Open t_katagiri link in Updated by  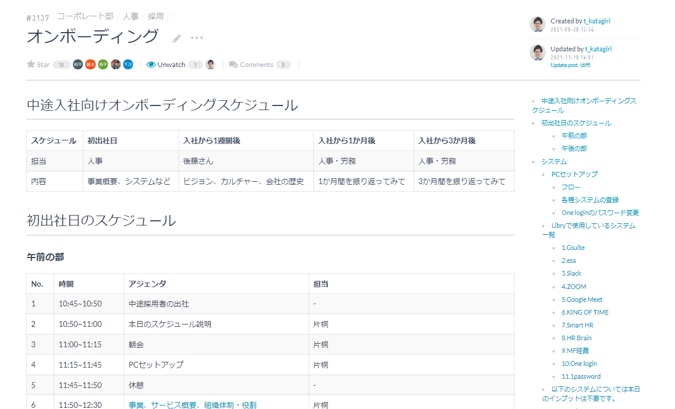[598, 49]
